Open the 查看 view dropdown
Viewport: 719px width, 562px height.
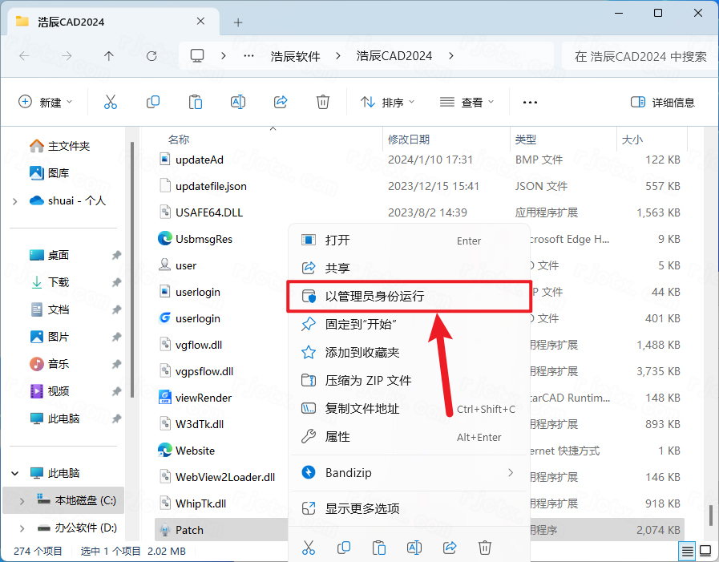(x=467, y=102)
